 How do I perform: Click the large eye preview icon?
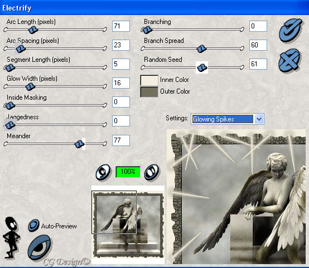[x=39, y=247]
